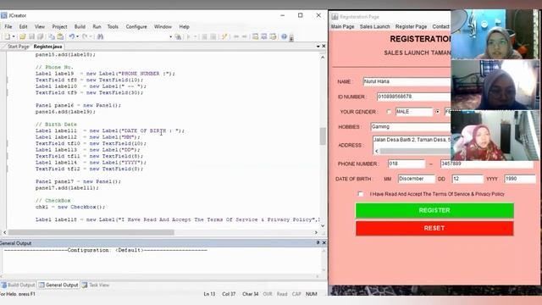Click the Help question mark toolbar icon
Image resolution: width=542 pixels, height=305 pixels.
pos(284,36)
